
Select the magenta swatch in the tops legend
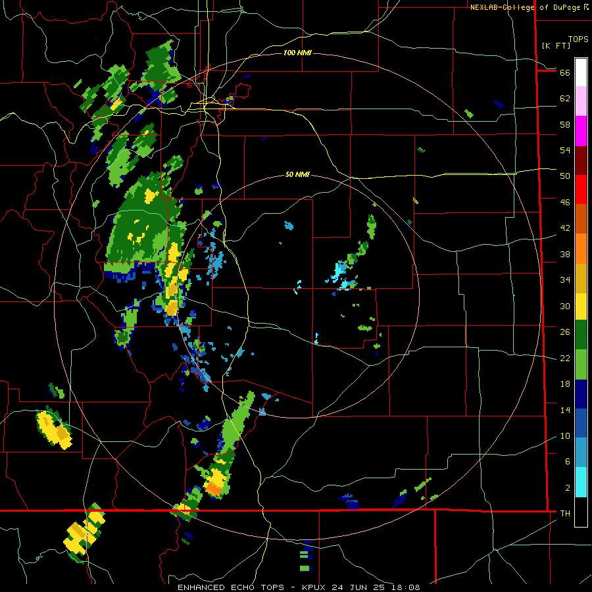click(581, 131)
